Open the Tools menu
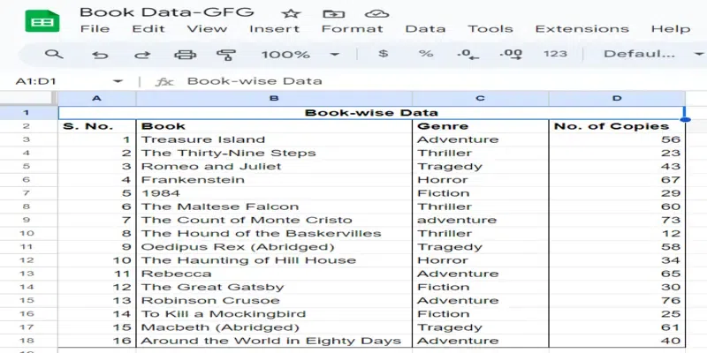Image resolution: width=707 pixels, height=353 pixels. [x=490, y=29]
